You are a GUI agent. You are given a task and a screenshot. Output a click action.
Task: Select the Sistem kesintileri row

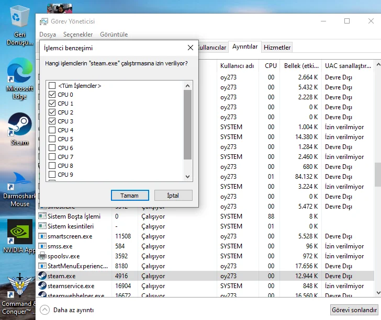205,226
